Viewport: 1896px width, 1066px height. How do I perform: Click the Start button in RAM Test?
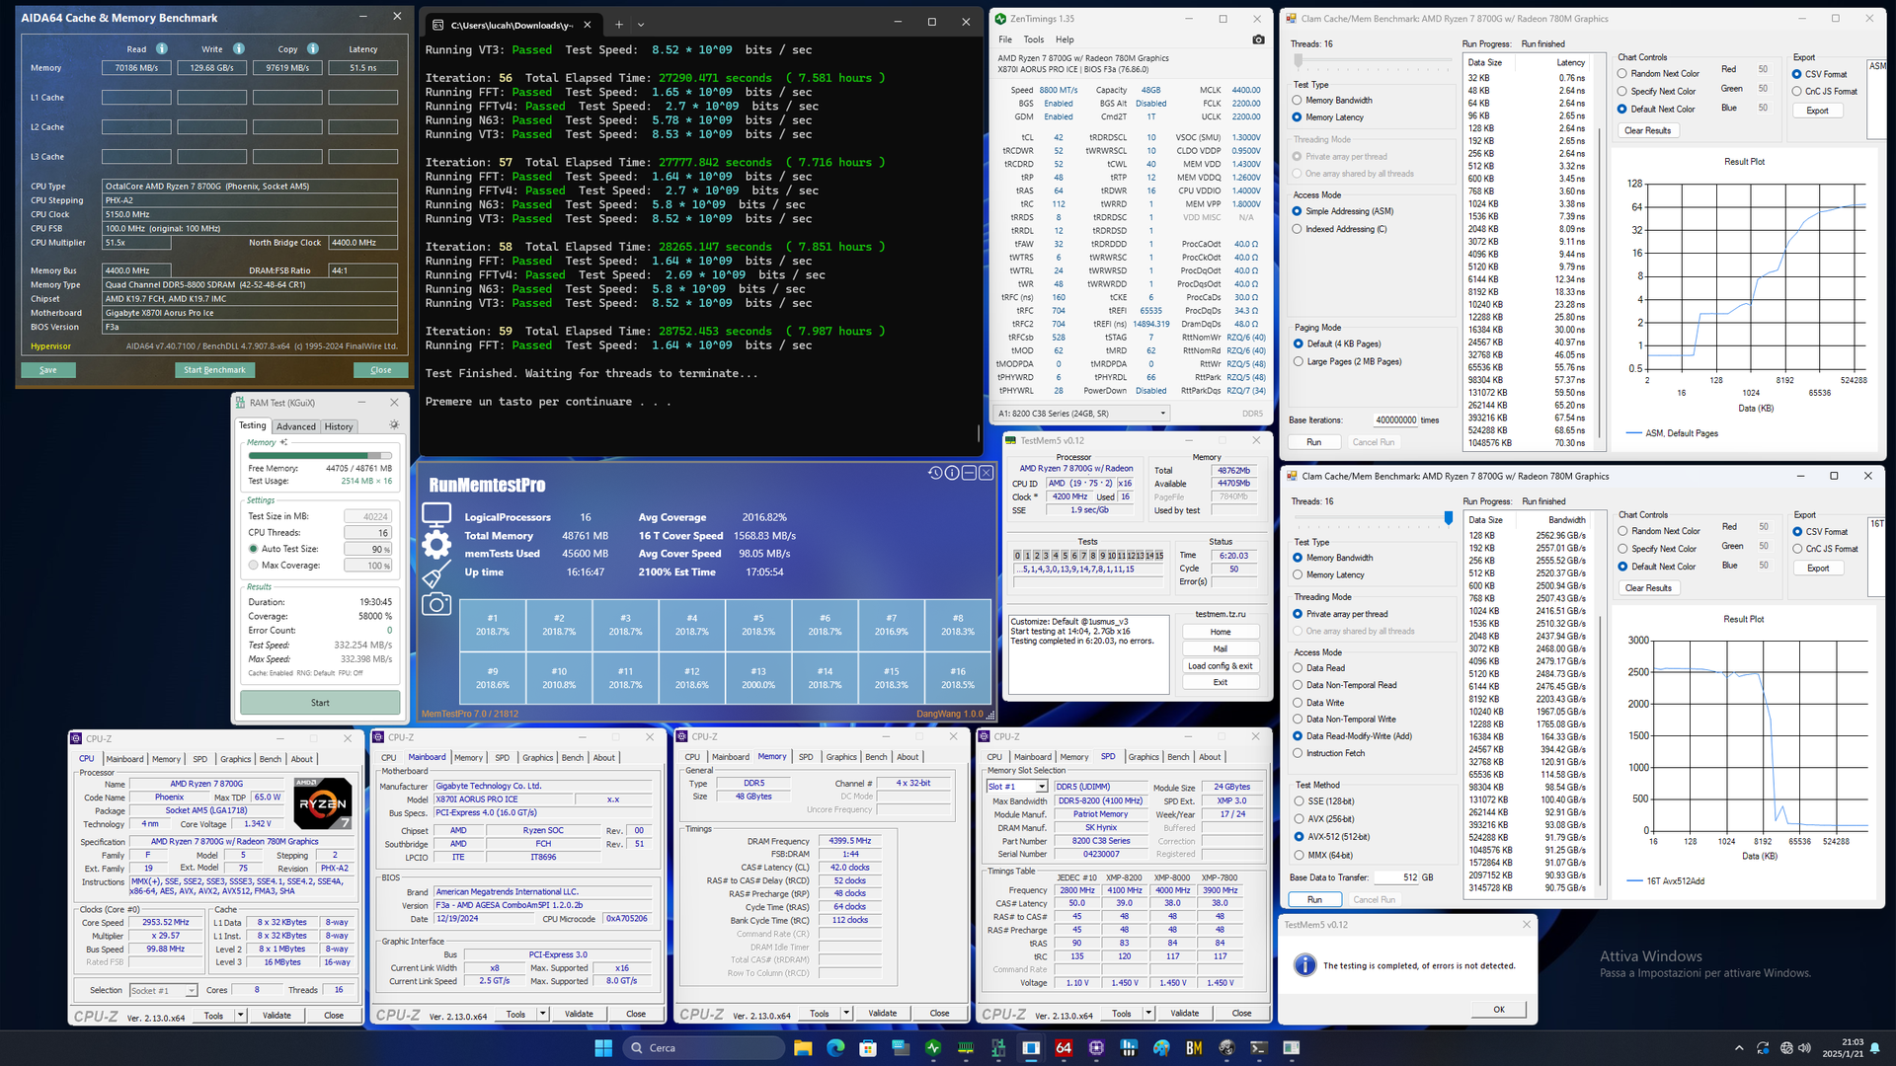320,703
